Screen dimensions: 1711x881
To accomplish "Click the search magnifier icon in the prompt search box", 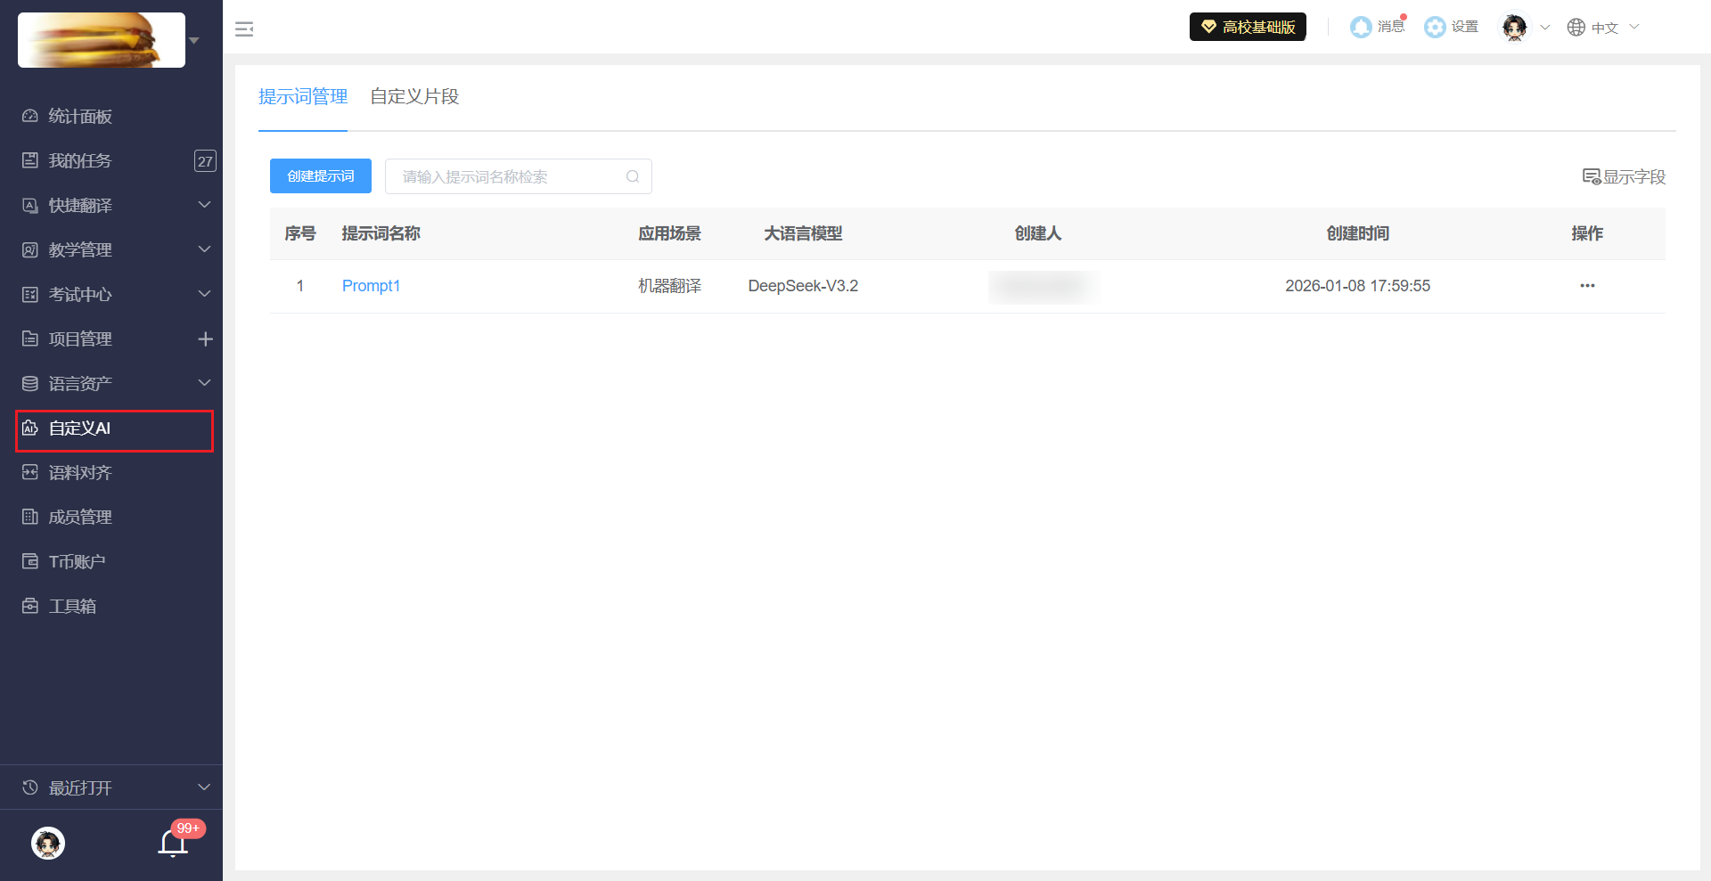I will tap(633, 176).
